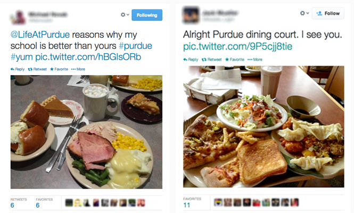Image resolution: width=354 pixels, height=213 pixels.
Task: Reply to the @LifeAtPurdue tweet
Action: [x=18, y=69]
